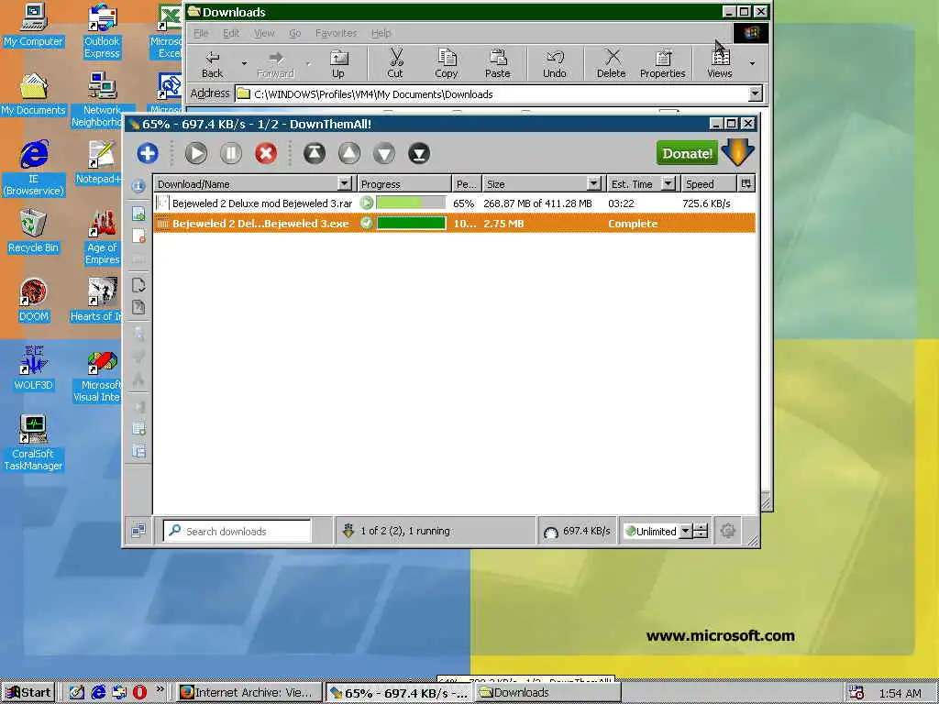
Task: Open the Est. Time column filter arrow
Action: coord(668,183)
